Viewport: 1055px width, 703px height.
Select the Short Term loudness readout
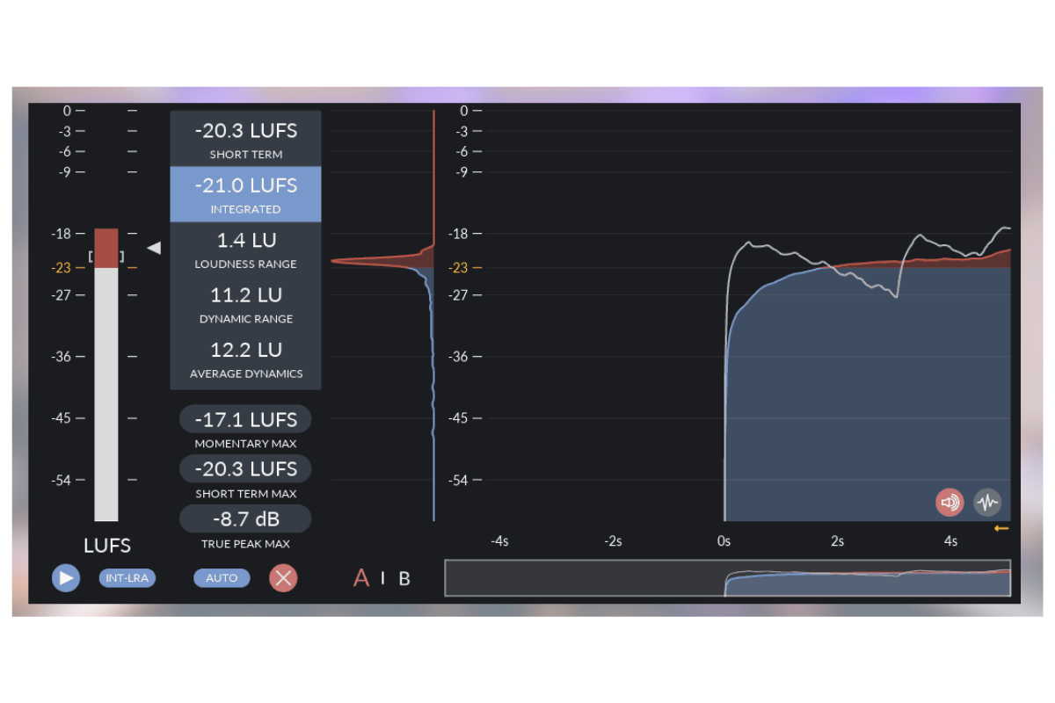point(245,139)
